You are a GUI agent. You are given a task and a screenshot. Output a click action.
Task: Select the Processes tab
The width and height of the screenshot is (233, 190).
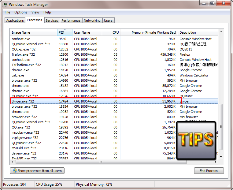pos(35,20)
